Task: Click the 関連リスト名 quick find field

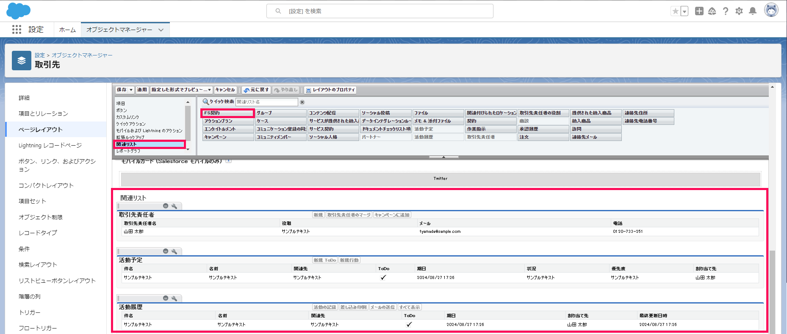Action: pos(266,102)
